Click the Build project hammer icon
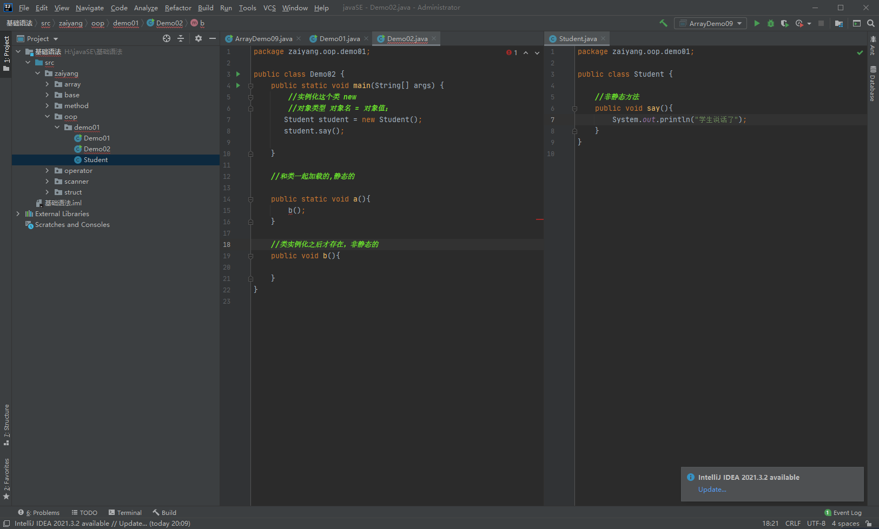The width and height of the screenshot is (879, 529). [663, 23]
